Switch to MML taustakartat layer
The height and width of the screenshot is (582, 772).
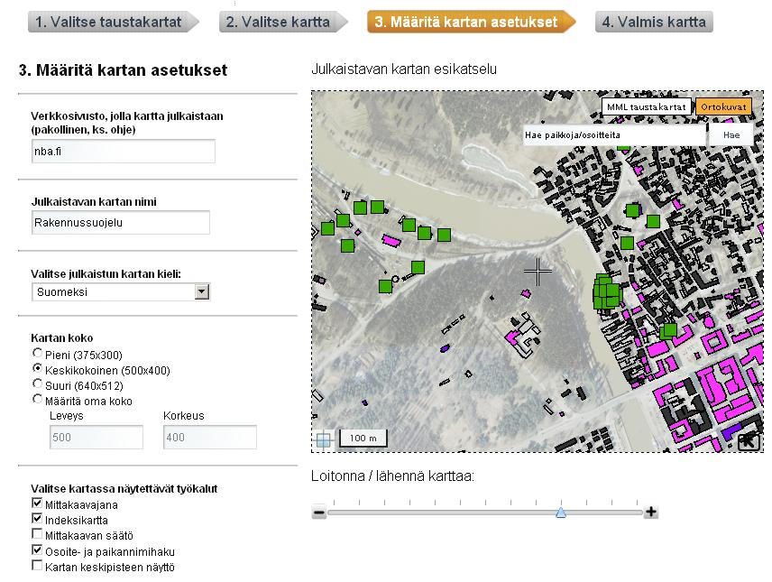tap(646, 107)
